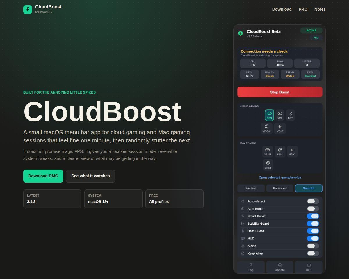Click the HEALTH Check tile
This screenshot has width=349, height=279.
click(x=270, y=74)
